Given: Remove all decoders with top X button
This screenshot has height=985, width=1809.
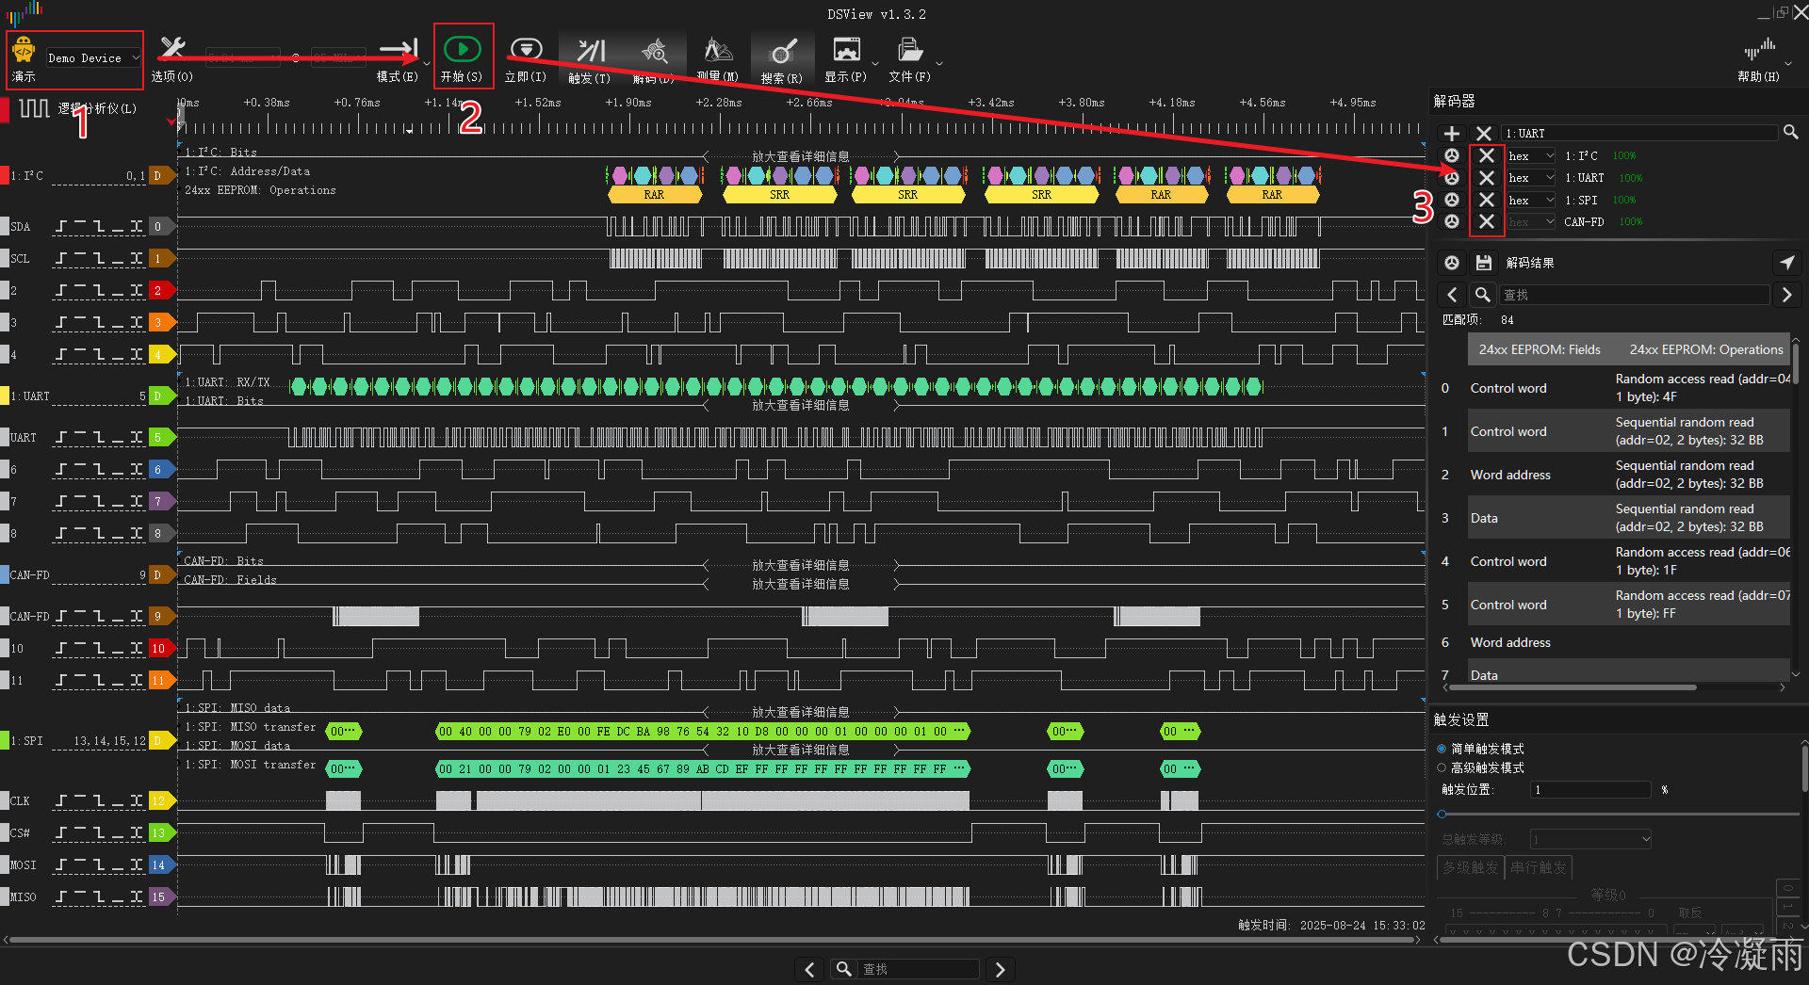Looking at the screenshot, I should 1484,134.
